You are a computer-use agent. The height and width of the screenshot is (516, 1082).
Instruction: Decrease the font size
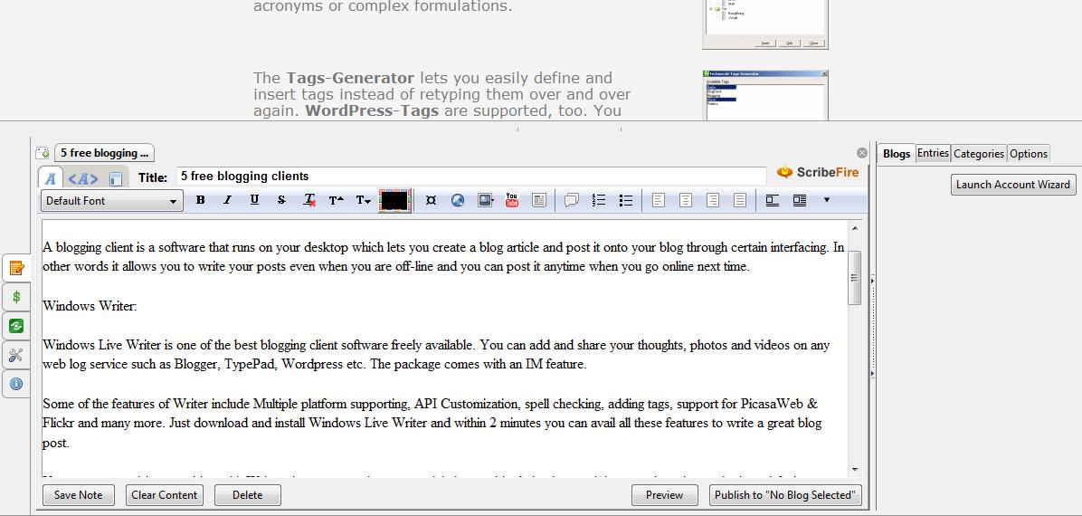click(x=363, y=200)
